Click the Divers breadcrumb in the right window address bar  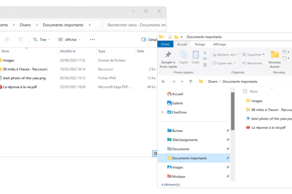(213, 82)
